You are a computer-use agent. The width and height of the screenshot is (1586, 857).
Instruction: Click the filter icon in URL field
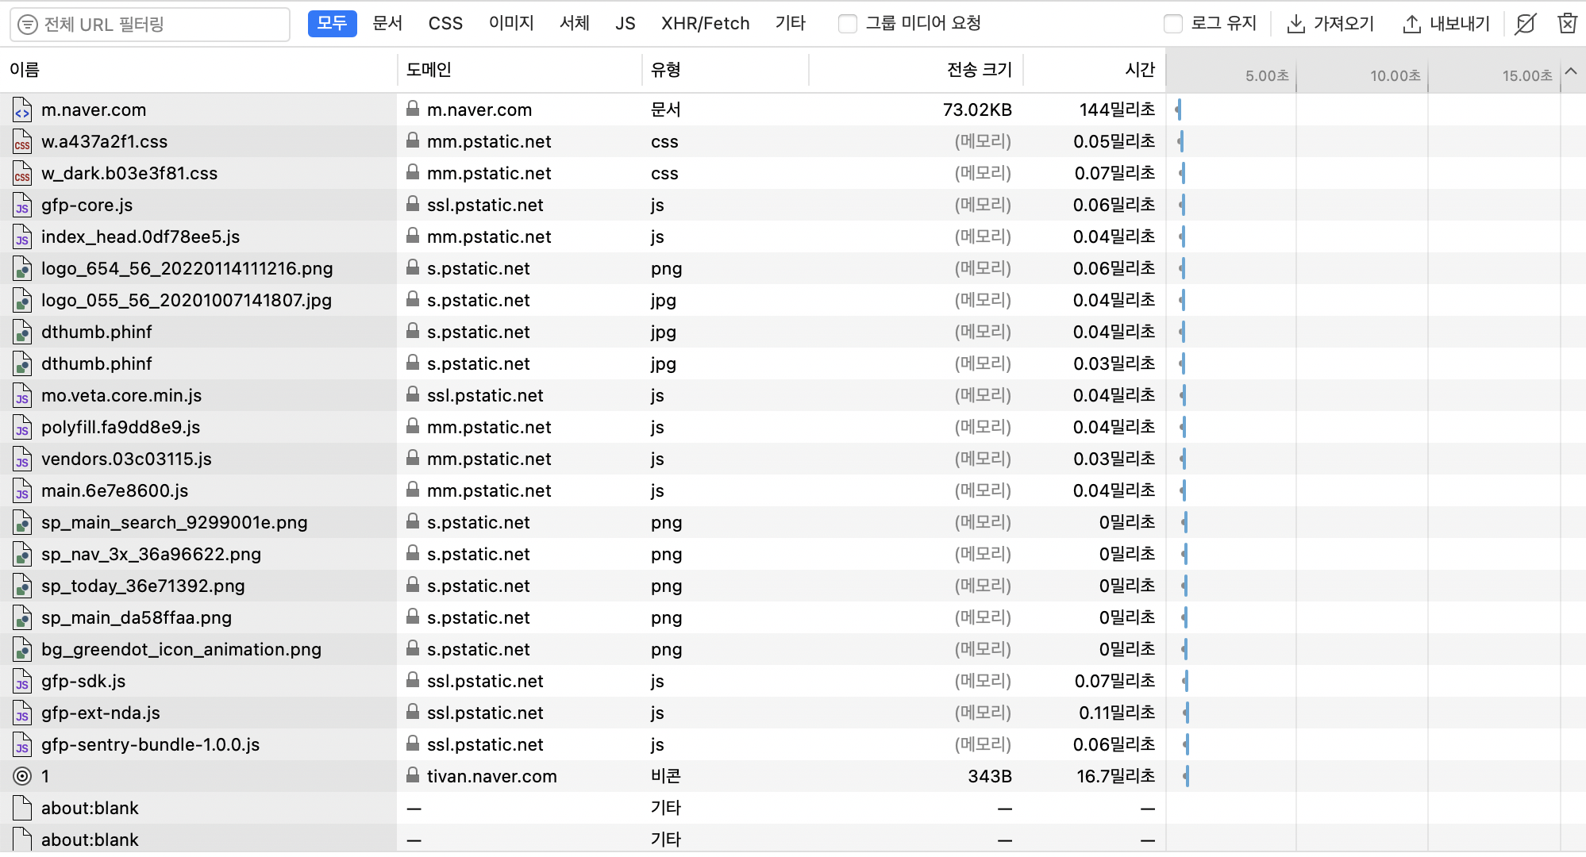(x=28, y=25)
